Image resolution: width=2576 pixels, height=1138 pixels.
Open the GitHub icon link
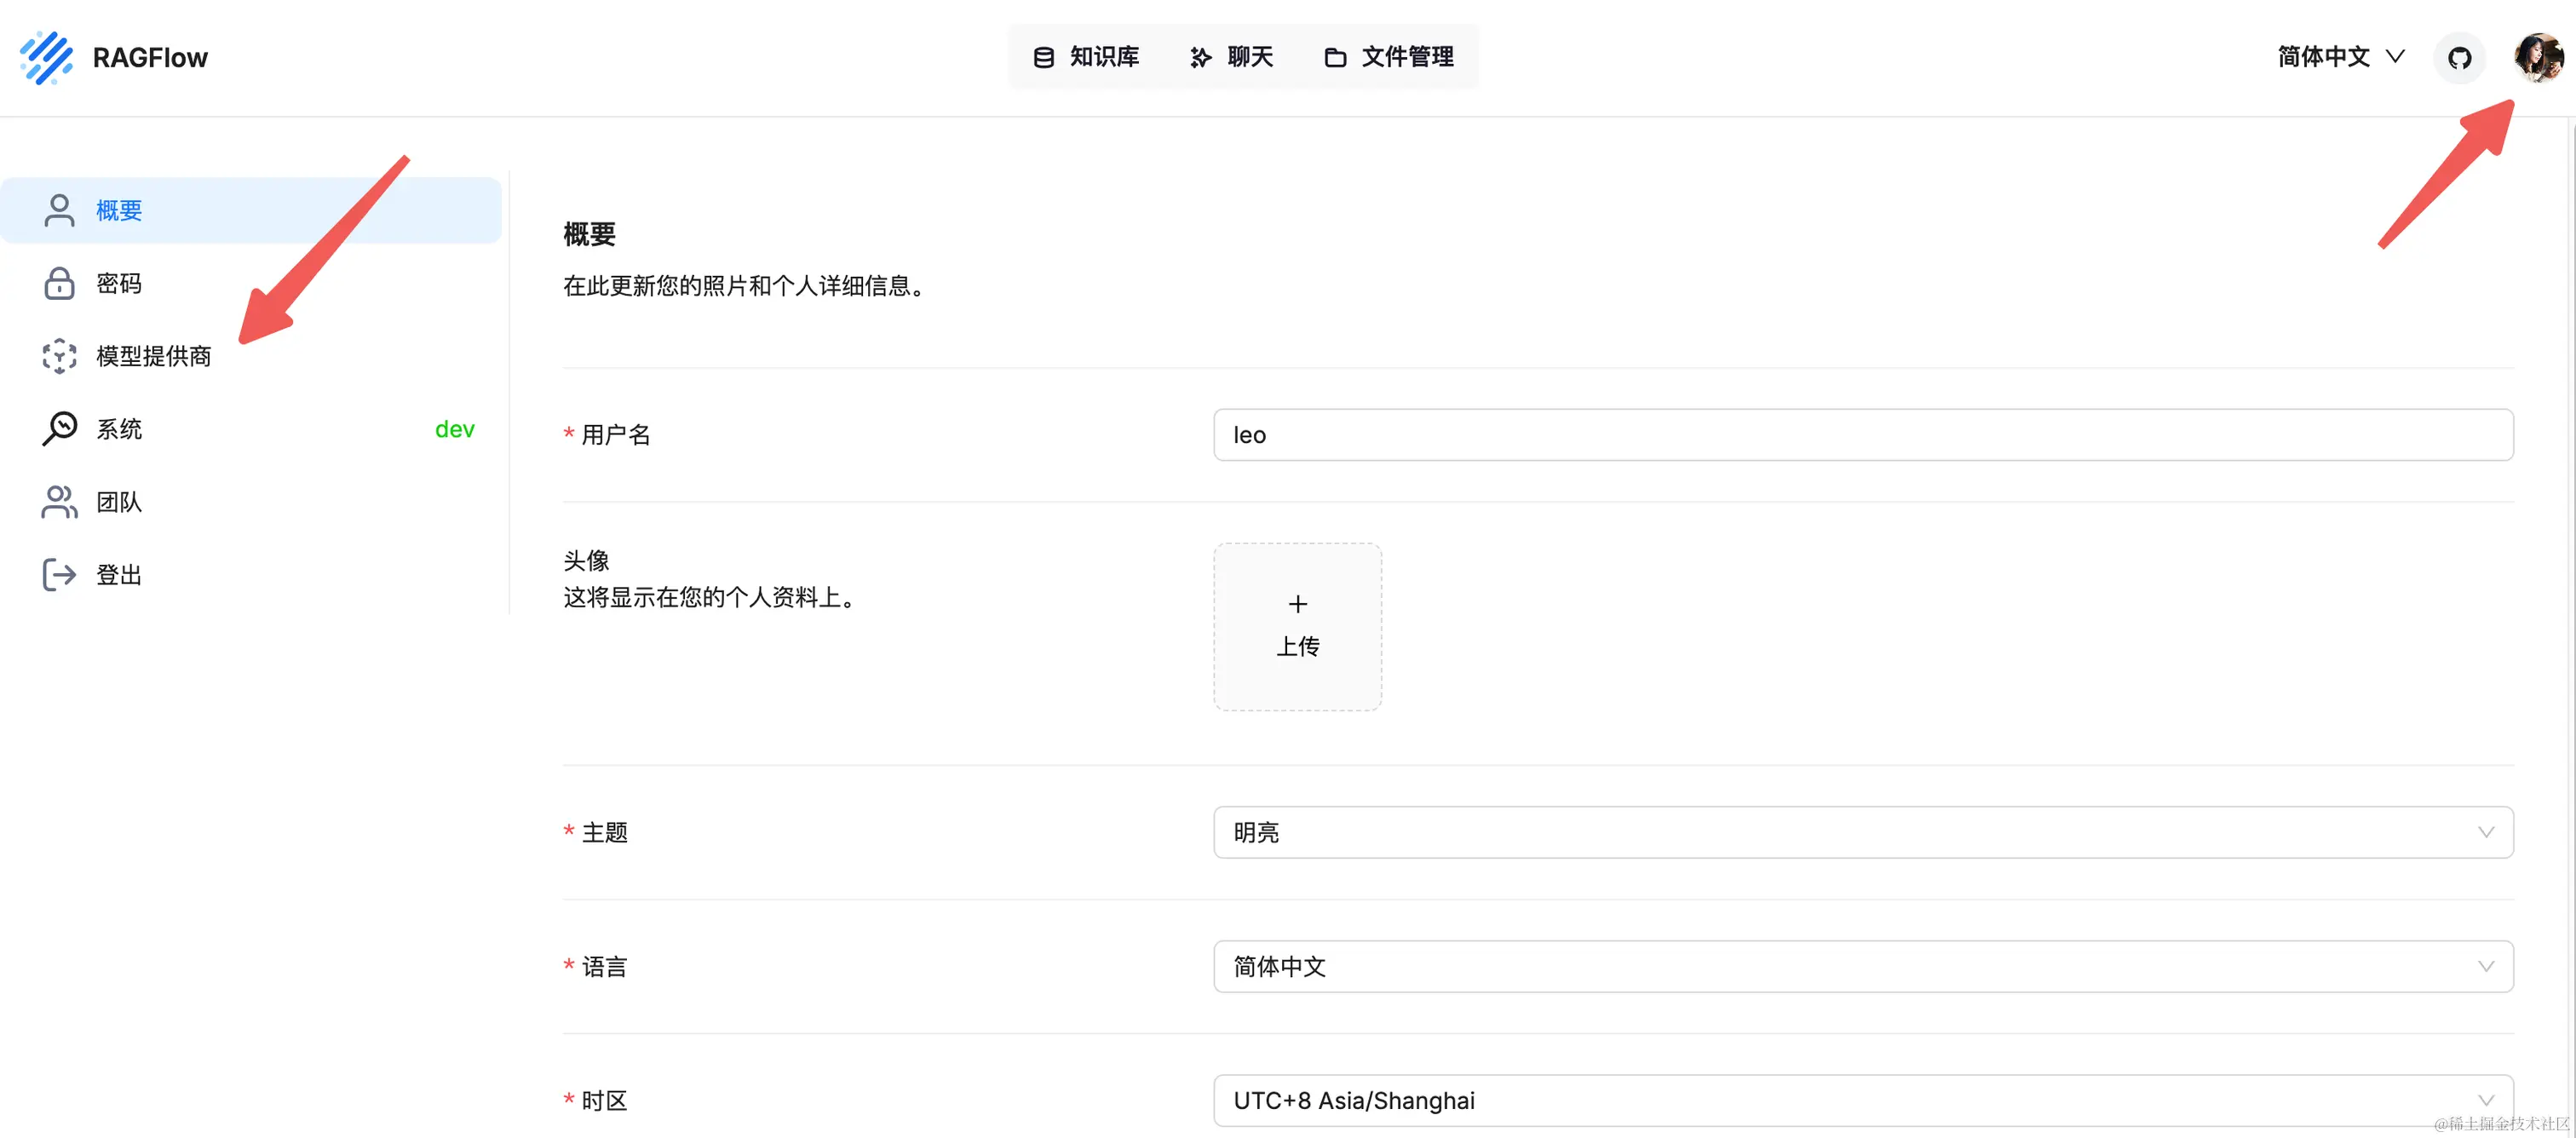point(2459,58)
